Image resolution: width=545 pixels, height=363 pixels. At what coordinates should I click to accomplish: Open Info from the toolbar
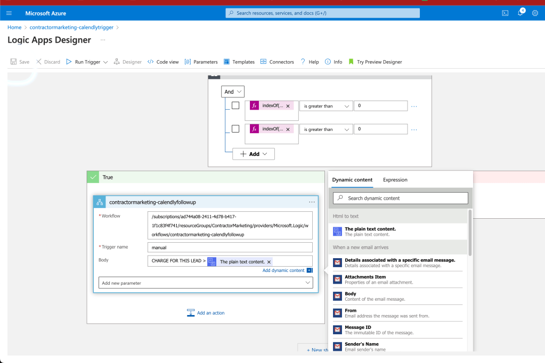point(333,62)
